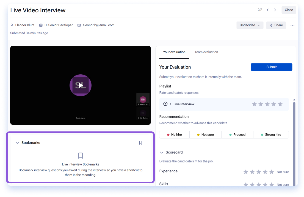Click the SL participant small video tile

point(143,113)
